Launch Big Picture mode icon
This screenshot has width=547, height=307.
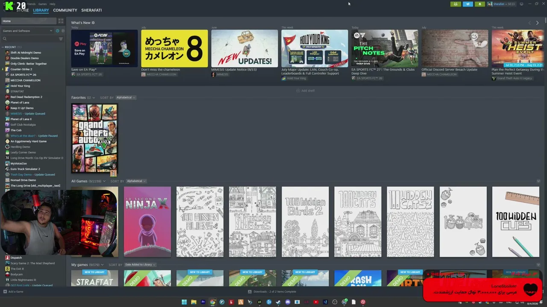click(x=521, y=4)
